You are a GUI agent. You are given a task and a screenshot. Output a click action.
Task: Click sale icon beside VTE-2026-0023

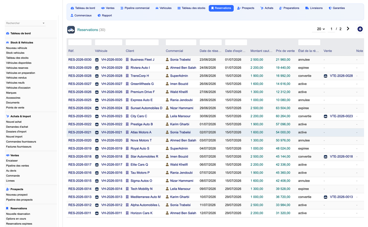tap(326, 116)
